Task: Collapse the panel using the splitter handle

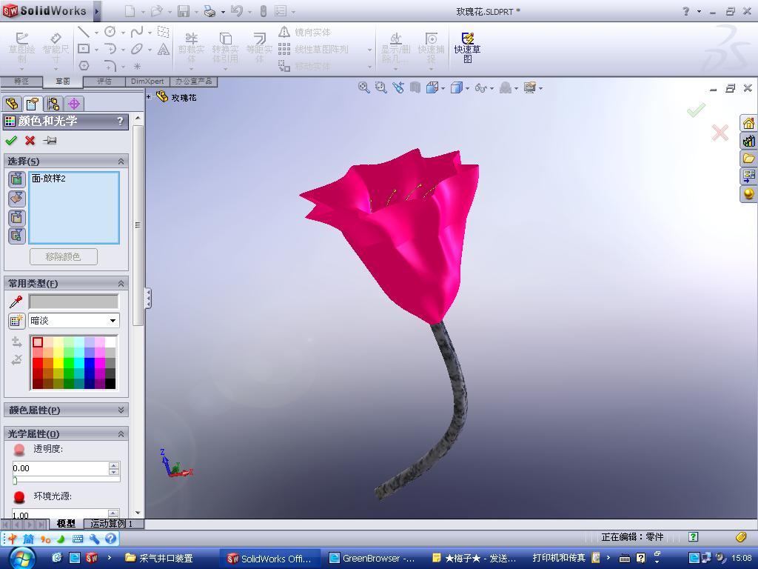Action: (x=148, y=298)
